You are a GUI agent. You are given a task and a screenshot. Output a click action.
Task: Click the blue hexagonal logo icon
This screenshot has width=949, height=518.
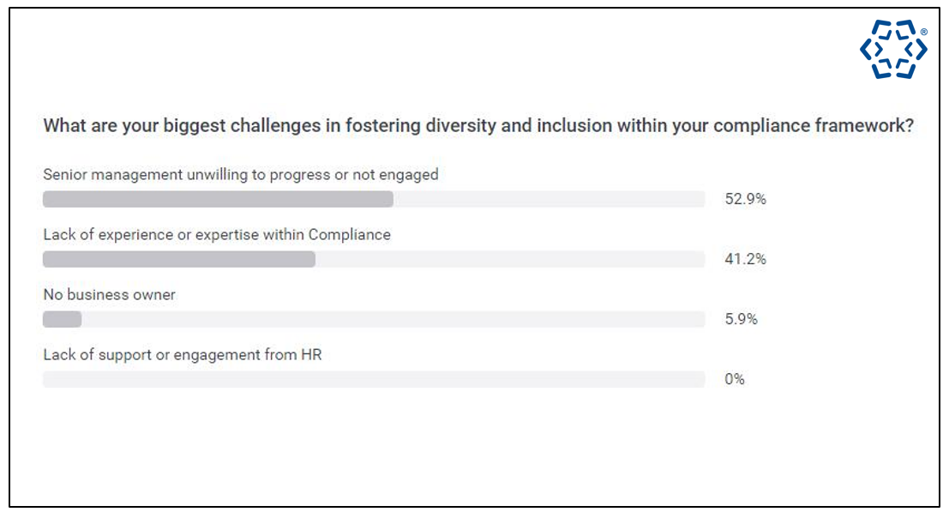pyautogui.click(x=892, y=50)
